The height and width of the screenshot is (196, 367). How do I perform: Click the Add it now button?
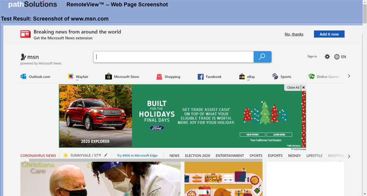click(329, 34)
